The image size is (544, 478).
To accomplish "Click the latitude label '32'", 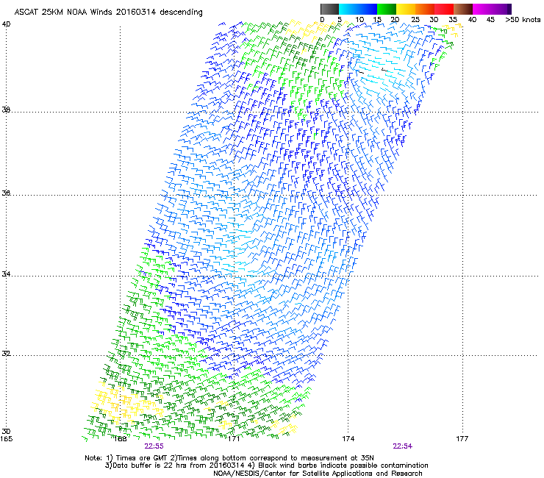I will click(6, 354).
